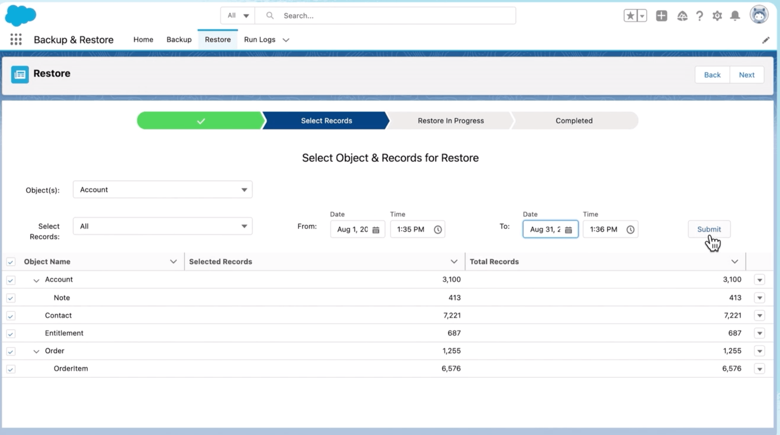This screenshot has height=435, width=780.
Task: Open the From date calendar picker
Action: [376, 229]
